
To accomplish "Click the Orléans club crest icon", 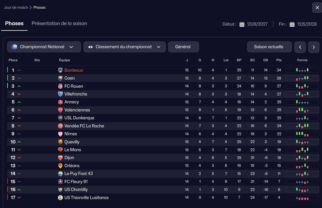I will point(60,166).
